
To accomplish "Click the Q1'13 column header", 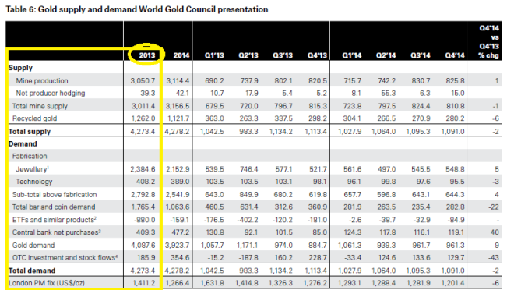I will [x=214, y=55].
